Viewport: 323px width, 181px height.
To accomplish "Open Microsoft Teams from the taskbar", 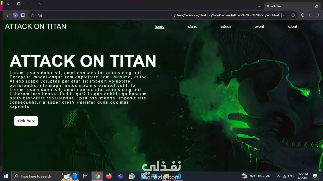I will 120,176.
